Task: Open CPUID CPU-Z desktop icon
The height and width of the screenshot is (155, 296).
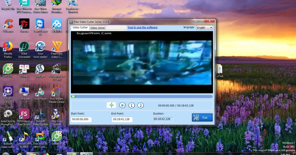Action: click(8, 95)
